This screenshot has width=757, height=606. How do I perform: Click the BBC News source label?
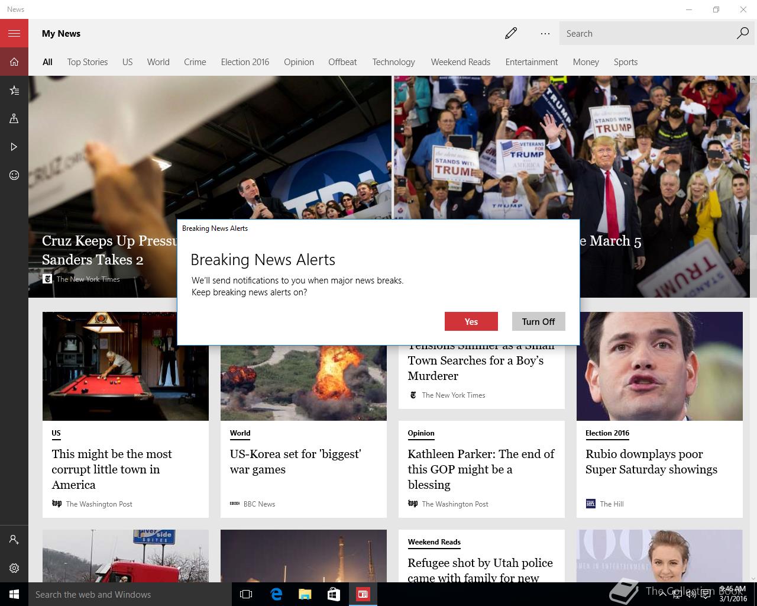point(259,504)
